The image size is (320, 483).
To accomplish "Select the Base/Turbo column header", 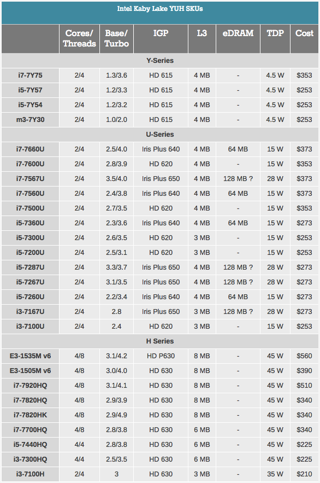I will pyautogui.click(x=116, y=38).
